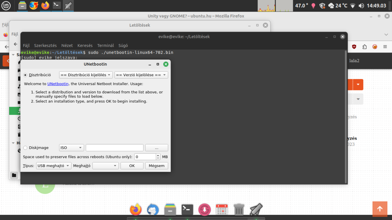
Task: Open the pink download manager dock icon
Action: coord(205,210)
